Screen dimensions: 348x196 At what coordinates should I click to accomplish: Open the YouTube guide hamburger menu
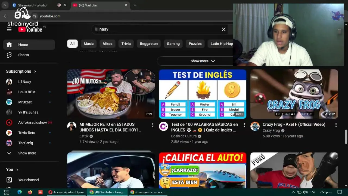point(9,29)
